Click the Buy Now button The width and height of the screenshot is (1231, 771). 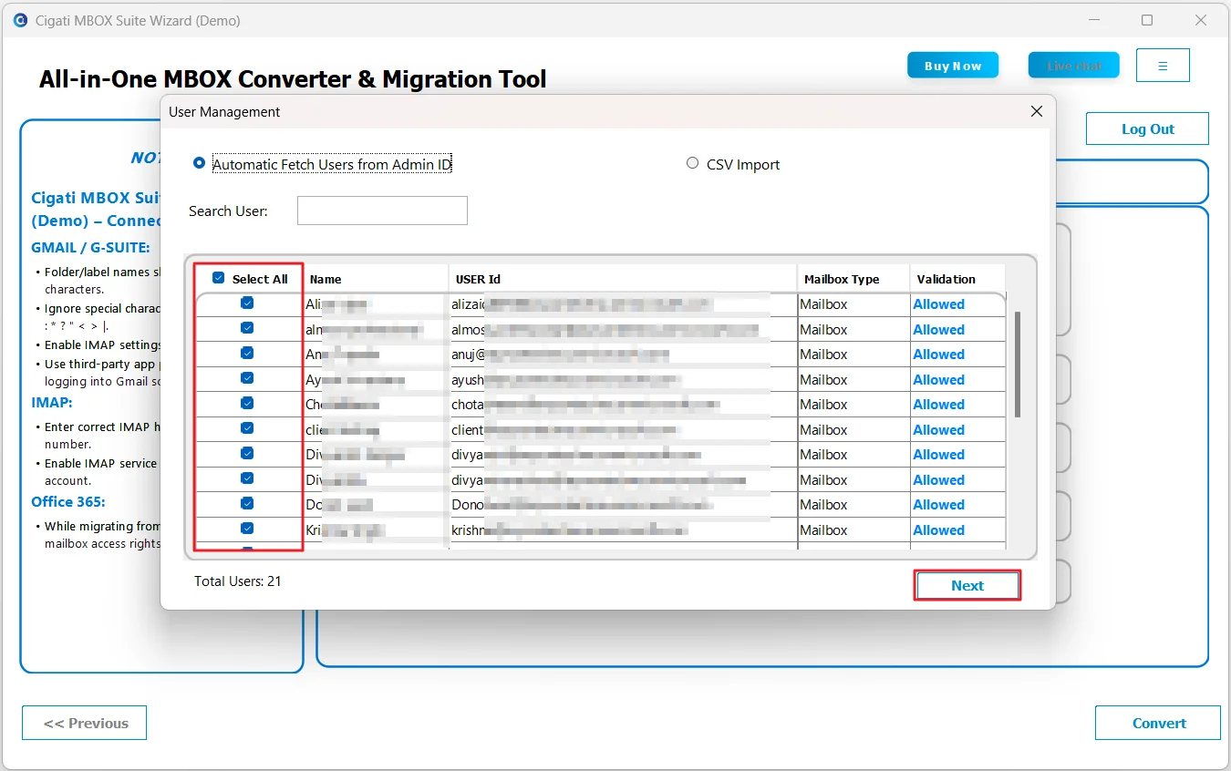coord(953,66)
